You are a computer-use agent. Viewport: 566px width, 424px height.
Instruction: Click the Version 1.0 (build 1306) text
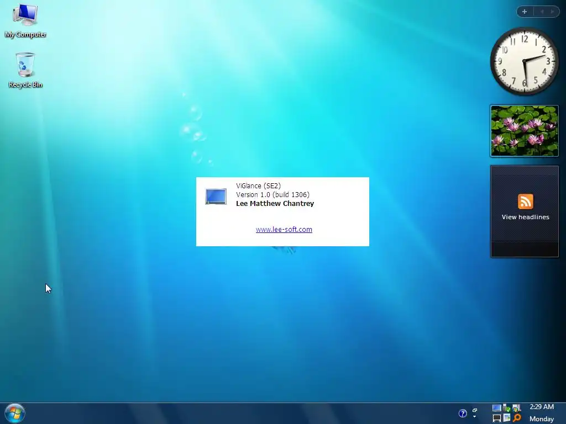(272, 195)
